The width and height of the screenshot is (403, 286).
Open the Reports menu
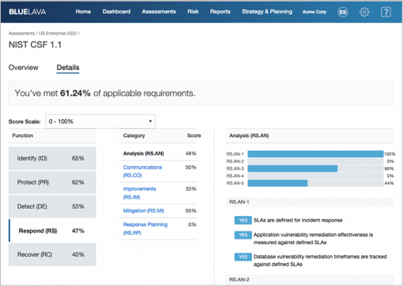[x=220, y=12]
